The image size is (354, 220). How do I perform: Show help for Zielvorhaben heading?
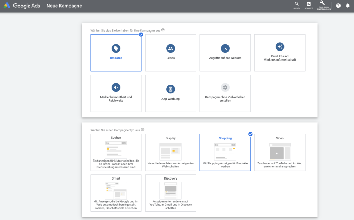[x=163, y=30]
